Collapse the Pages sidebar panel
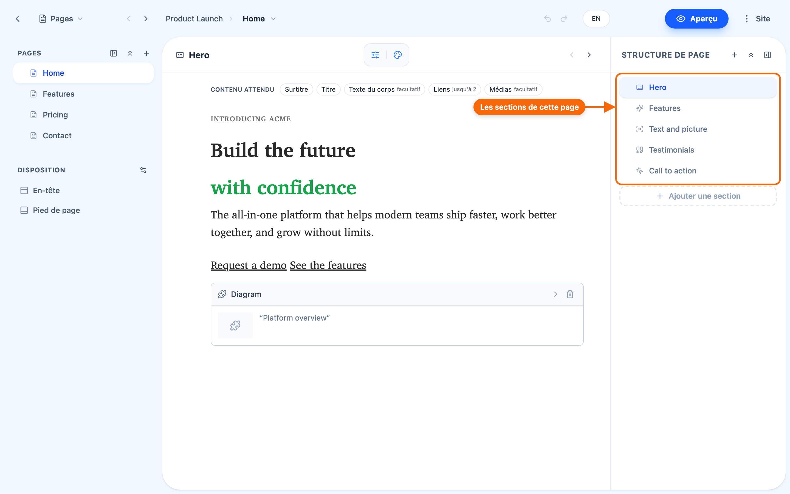 coord(114,53)
